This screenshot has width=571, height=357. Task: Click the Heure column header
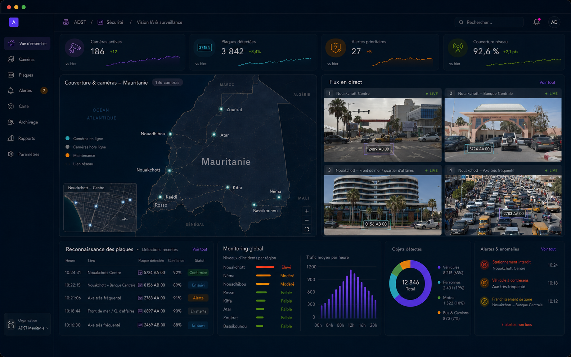click(70, 261)
